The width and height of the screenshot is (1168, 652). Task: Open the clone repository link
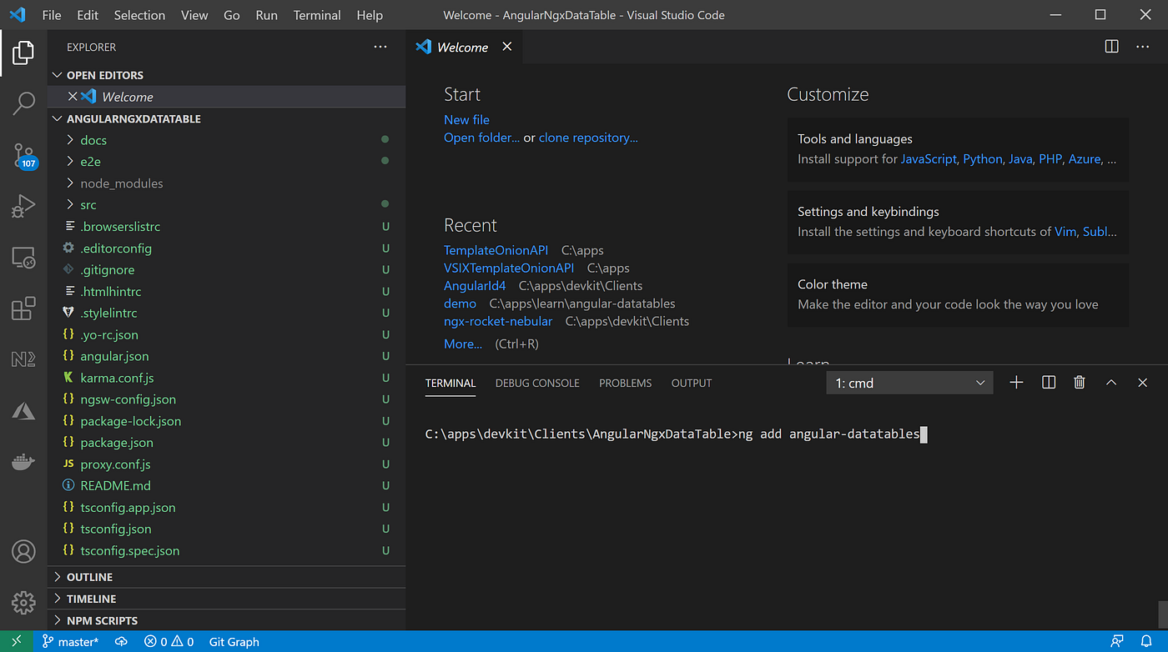[x=588, y=137]
